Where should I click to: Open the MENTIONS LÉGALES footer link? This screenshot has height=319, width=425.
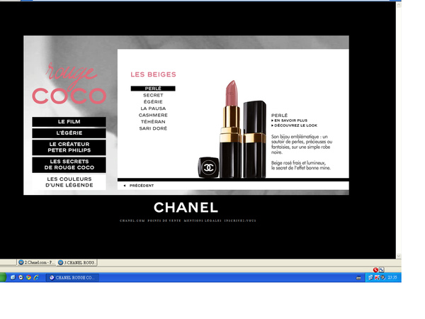click(x=203, y=220)
